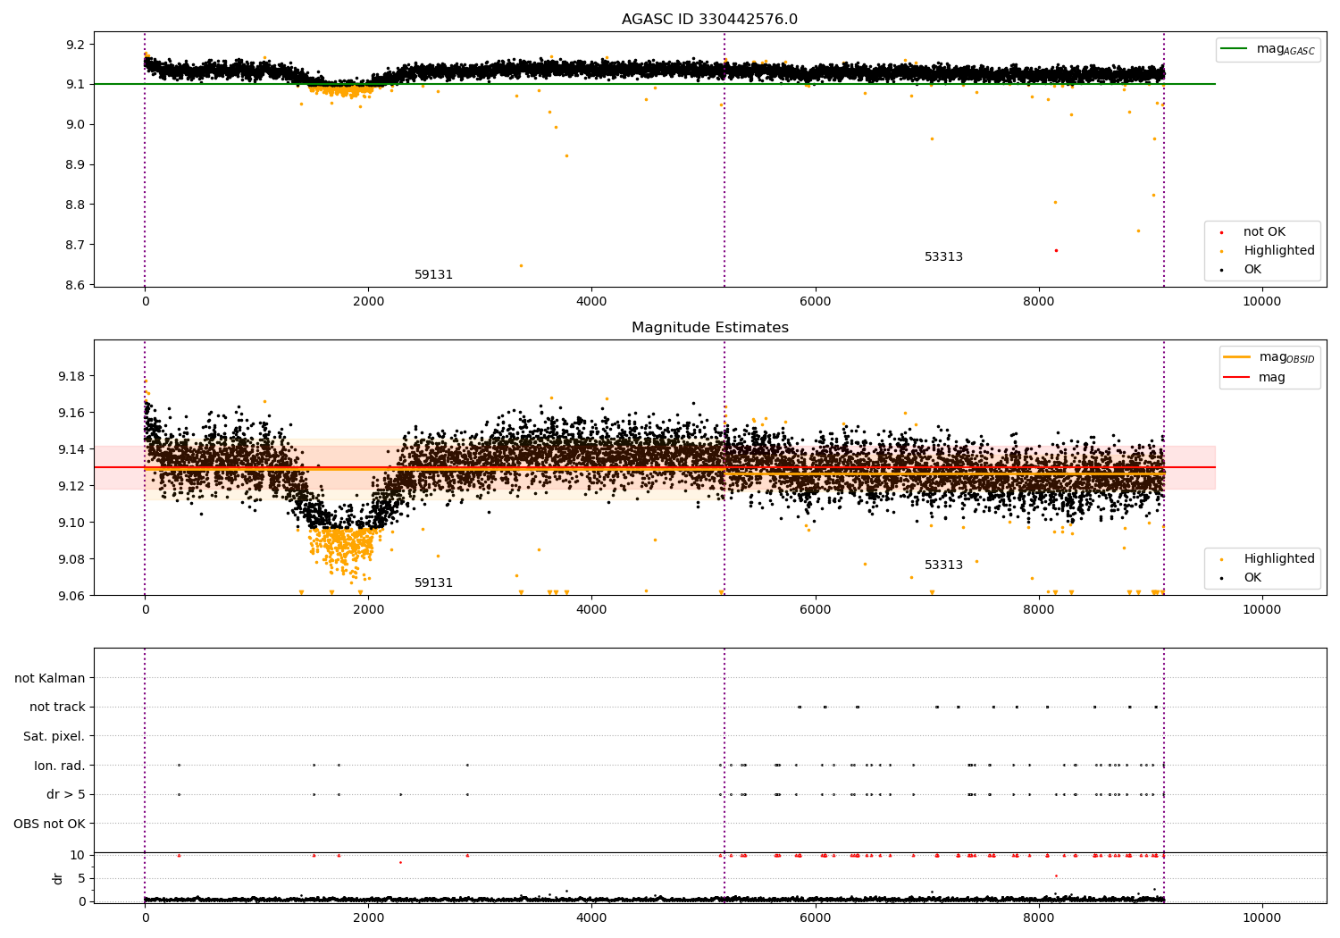
Task: Select the 9.12 y-axis tick label
Action: (x=72, y=486)
